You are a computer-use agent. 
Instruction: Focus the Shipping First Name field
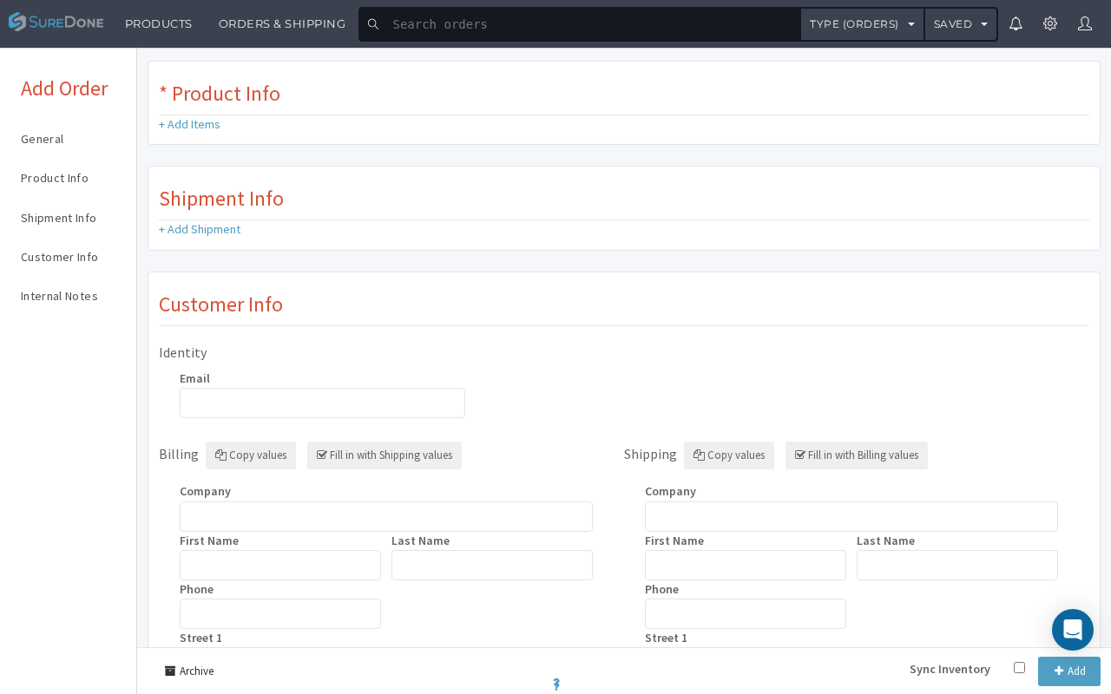pyautogui.click(x=746, y=565)
